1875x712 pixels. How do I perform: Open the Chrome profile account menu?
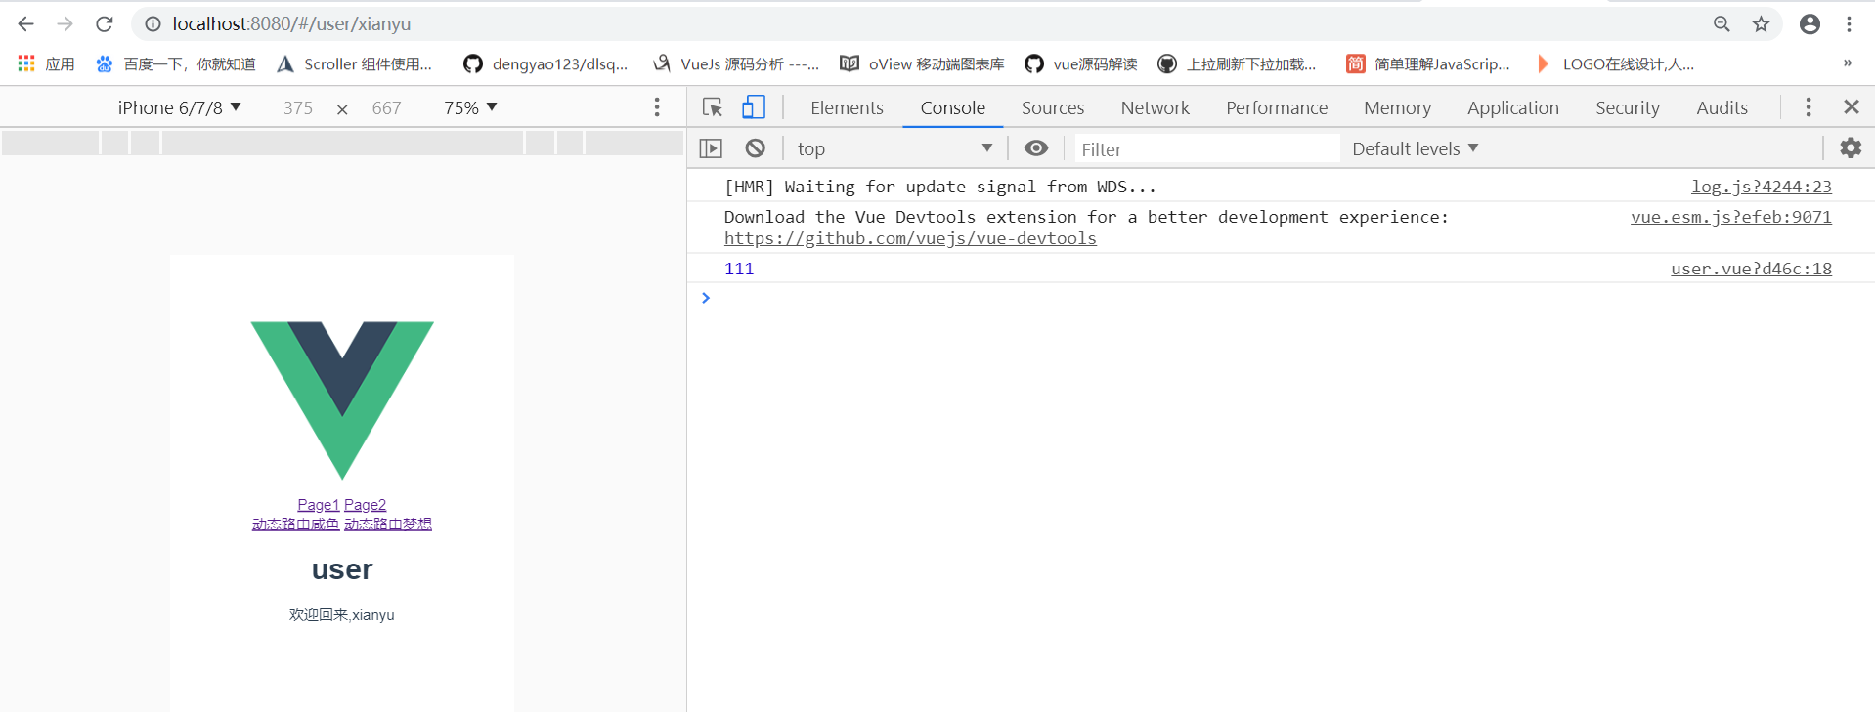coord(1810,23)
